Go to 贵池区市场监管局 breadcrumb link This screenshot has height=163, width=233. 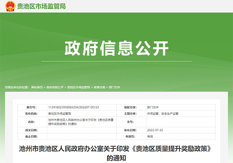(79, 87)
